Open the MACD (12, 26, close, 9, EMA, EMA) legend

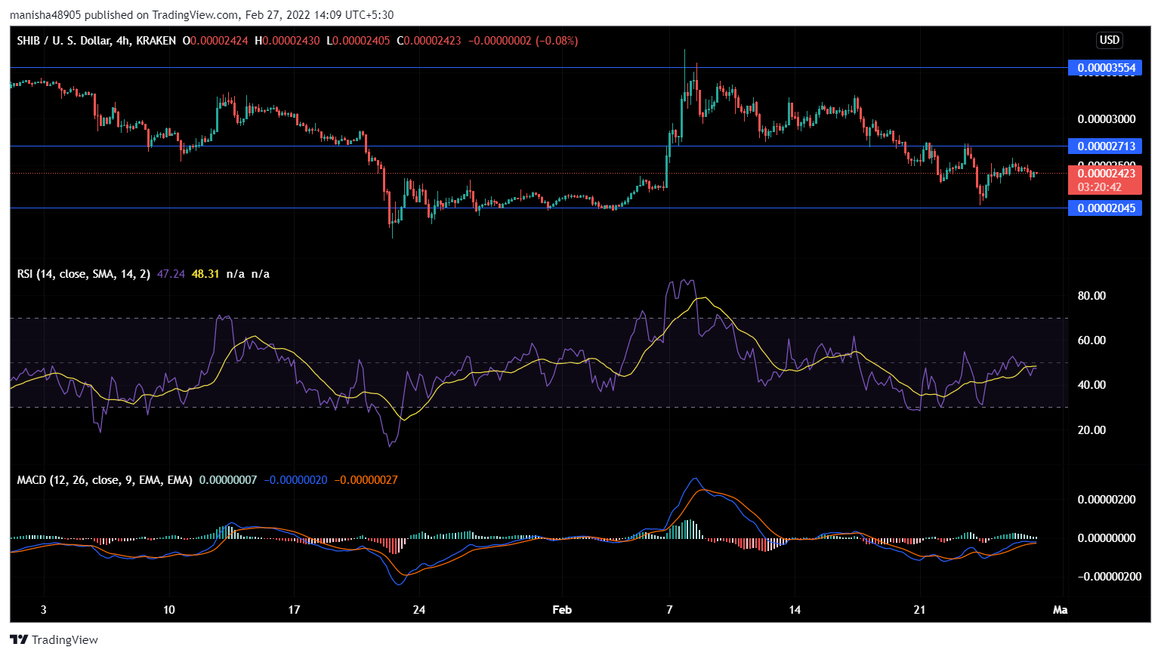pyautogui.click(x=105, y=480)
